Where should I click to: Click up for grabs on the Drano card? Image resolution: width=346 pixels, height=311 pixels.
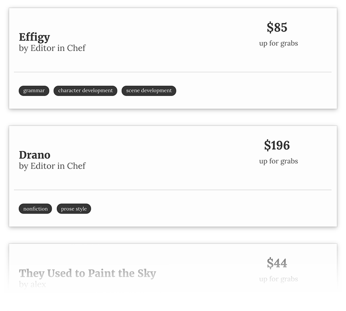click(279, 161)
